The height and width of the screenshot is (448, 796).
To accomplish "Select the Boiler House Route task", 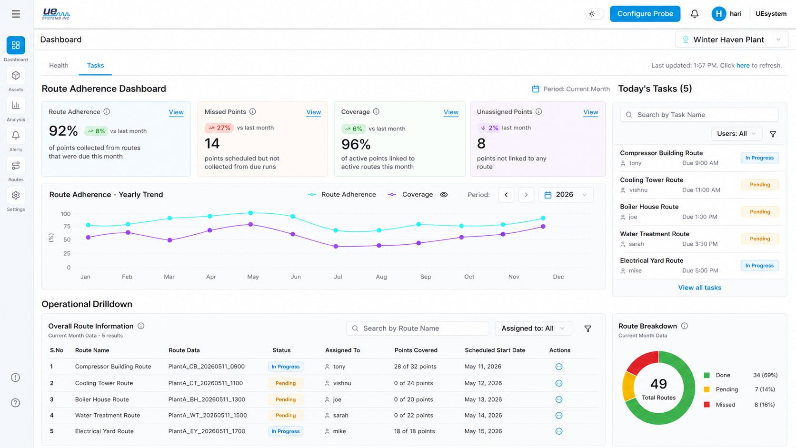I will 699,212.
